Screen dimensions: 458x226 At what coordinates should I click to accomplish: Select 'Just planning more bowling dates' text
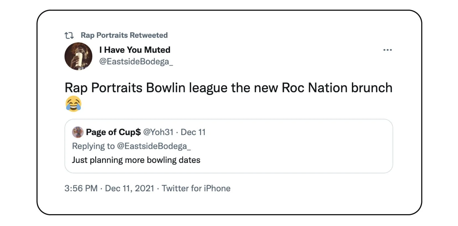[136, 160]
